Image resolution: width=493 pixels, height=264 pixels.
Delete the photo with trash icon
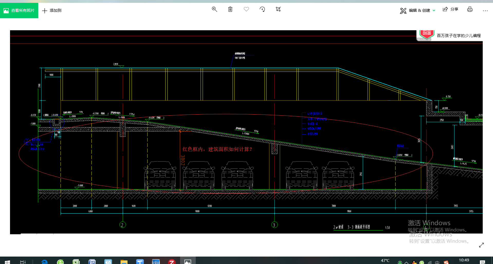(x=230, y=9)
